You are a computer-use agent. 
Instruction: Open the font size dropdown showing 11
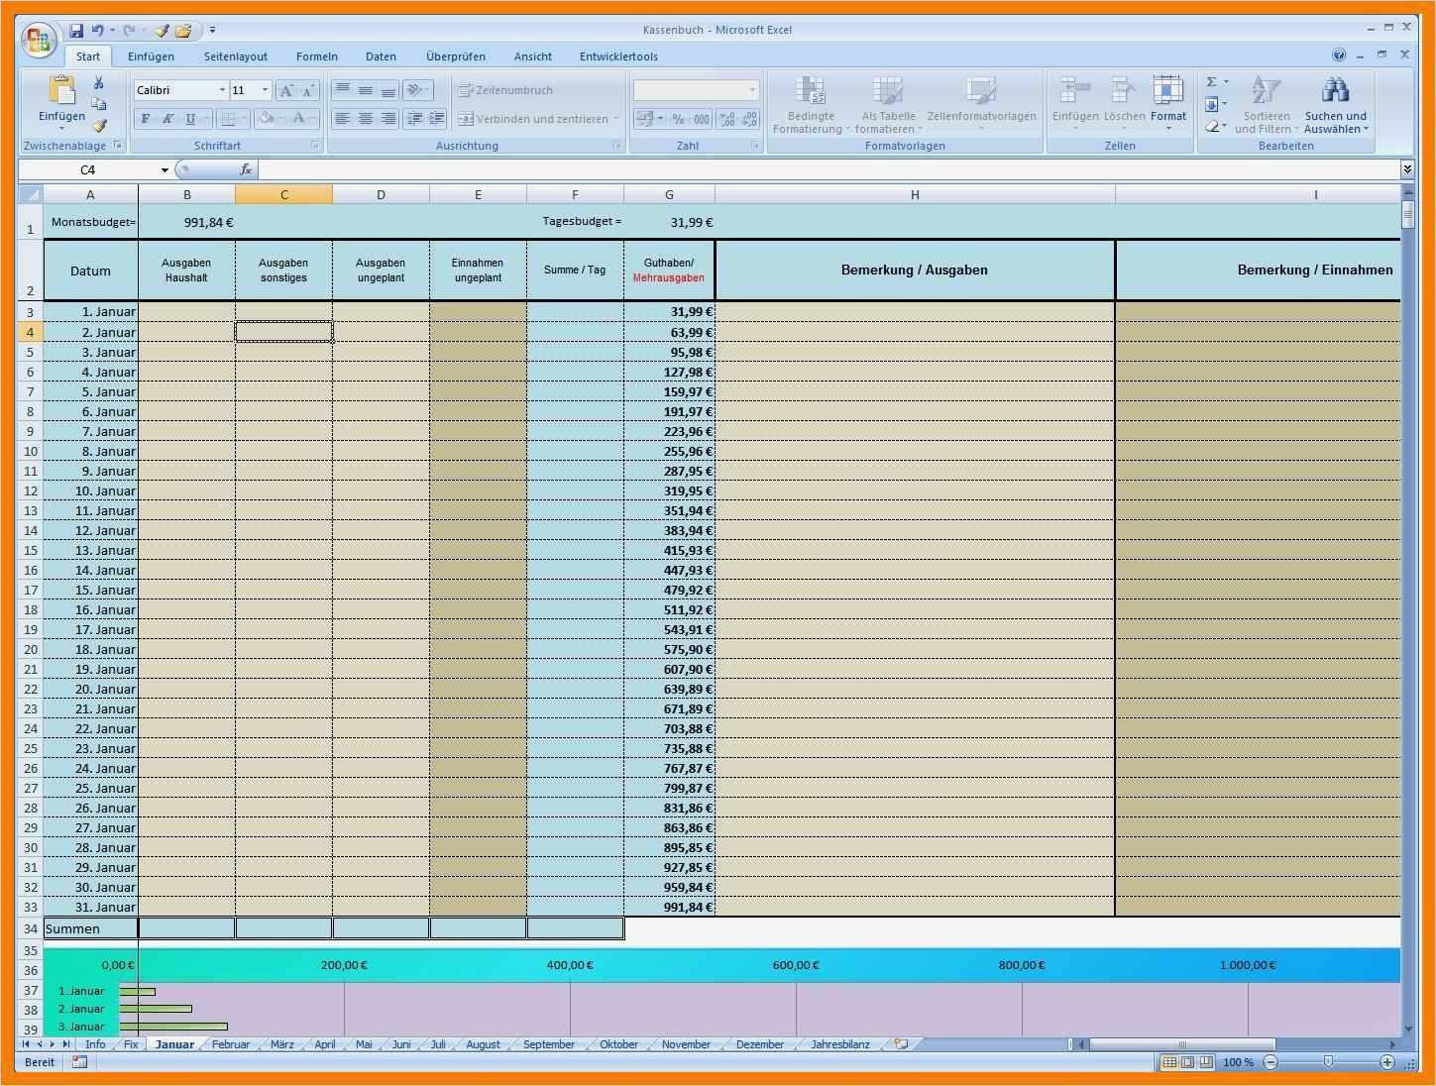[x=265, y=90]
